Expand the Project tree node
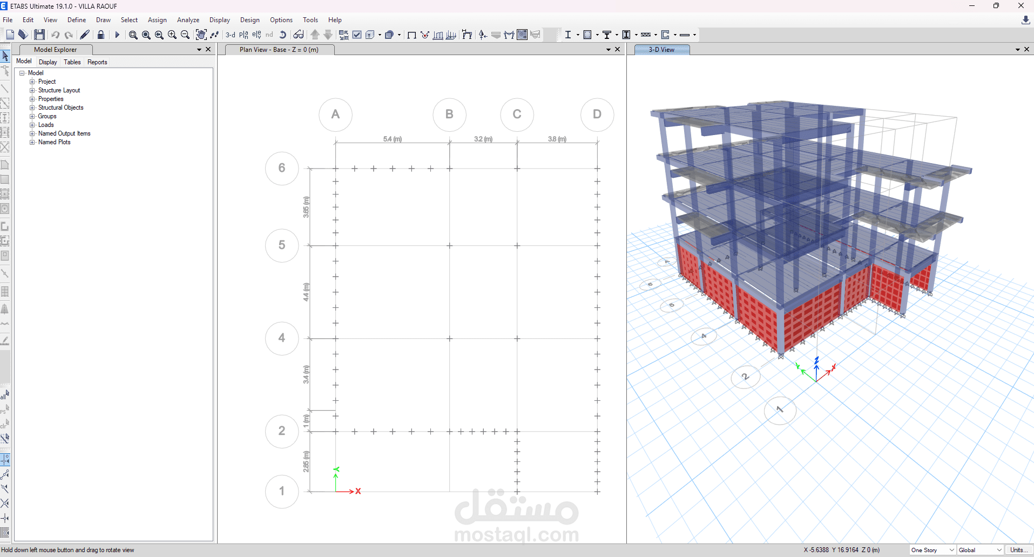This screenshot has width=1034, height=557. [32, 82]
